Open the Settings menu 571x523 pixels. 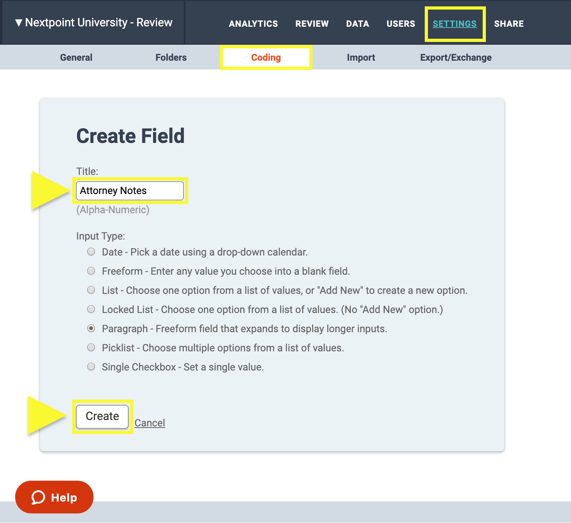tap(455, 24)
